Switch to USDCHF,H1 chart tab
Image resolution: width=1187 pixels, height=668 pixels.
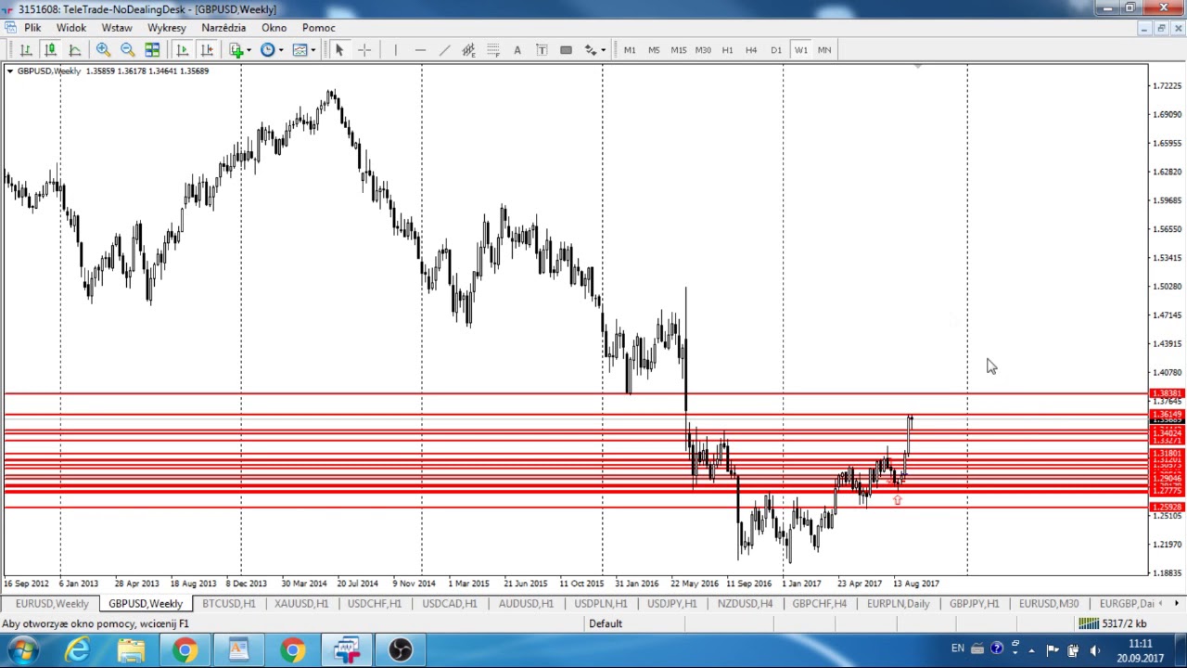375,604
